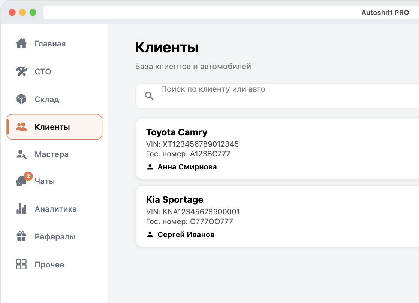Click the house icon beside Главная
Screen dimensions: 419x303
21,43
